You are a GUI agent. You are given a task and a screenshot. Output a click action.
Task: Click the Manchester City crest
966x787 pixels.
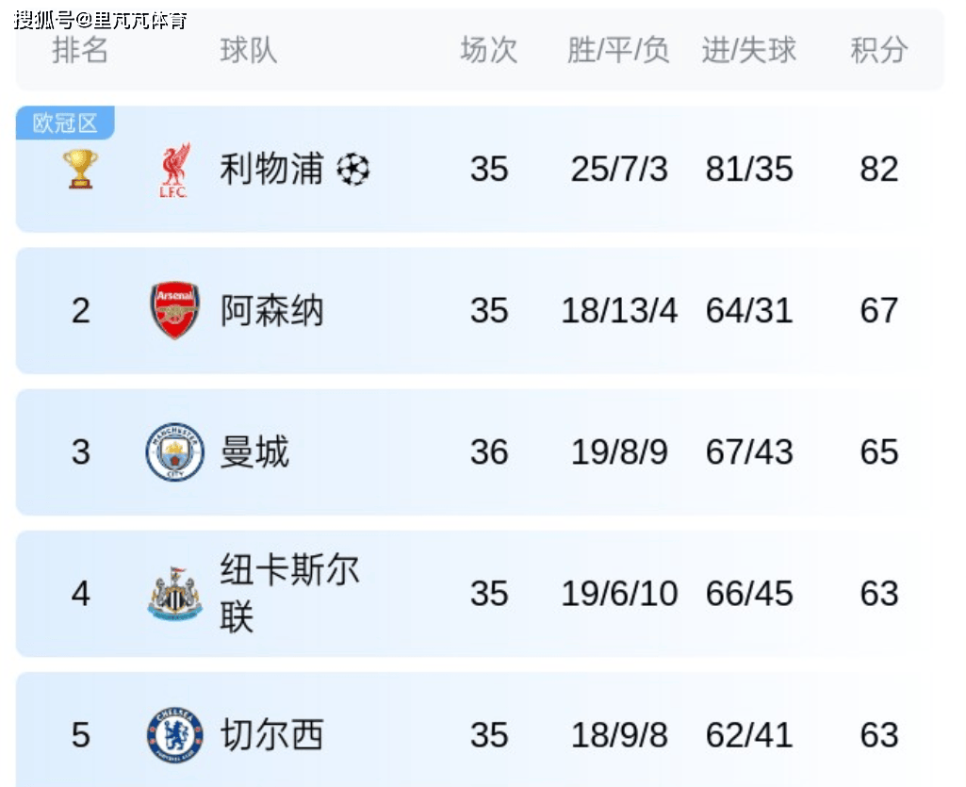pyautogui.click(x=175, y=451)
